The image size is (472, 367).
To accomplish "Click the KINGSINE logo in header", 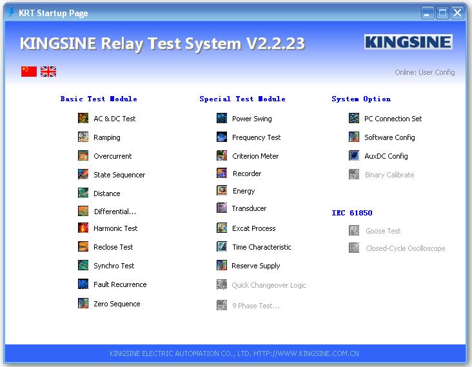I will (408, 43).
